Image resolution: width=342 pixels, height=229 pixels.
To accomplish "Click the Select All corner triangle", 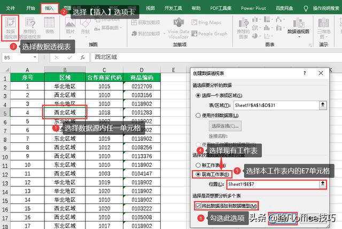I will (x=7, y=70).
